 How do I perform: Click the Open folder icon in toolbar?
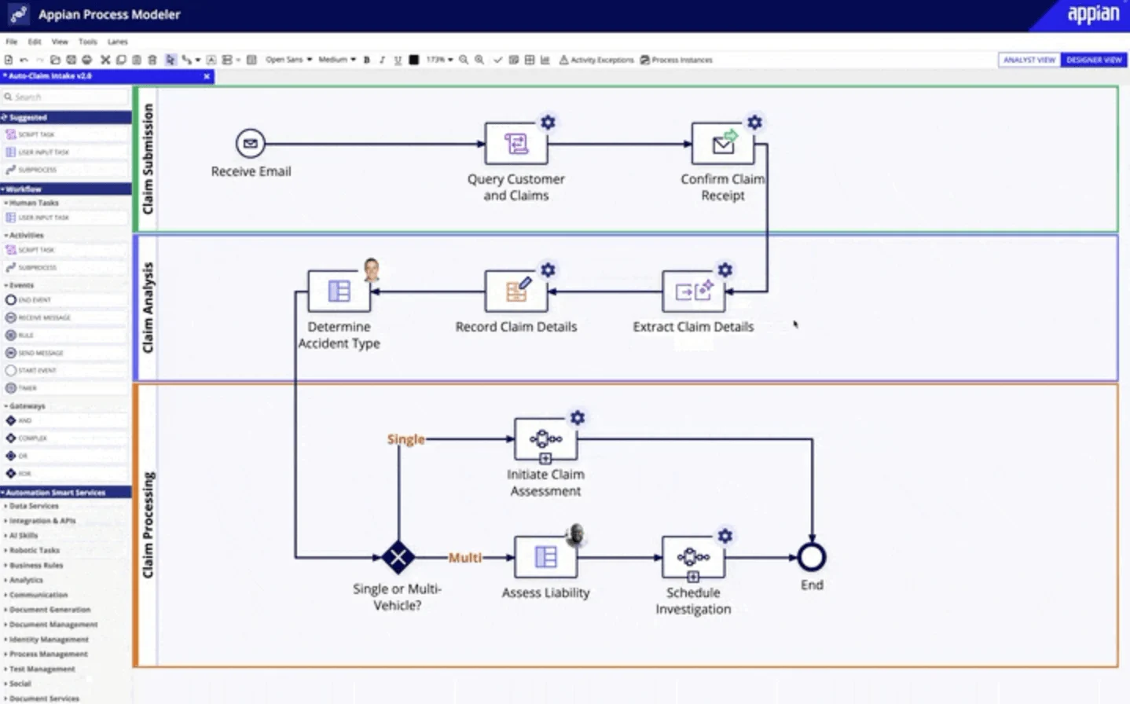pyautogui.click(x=55, y=60)
